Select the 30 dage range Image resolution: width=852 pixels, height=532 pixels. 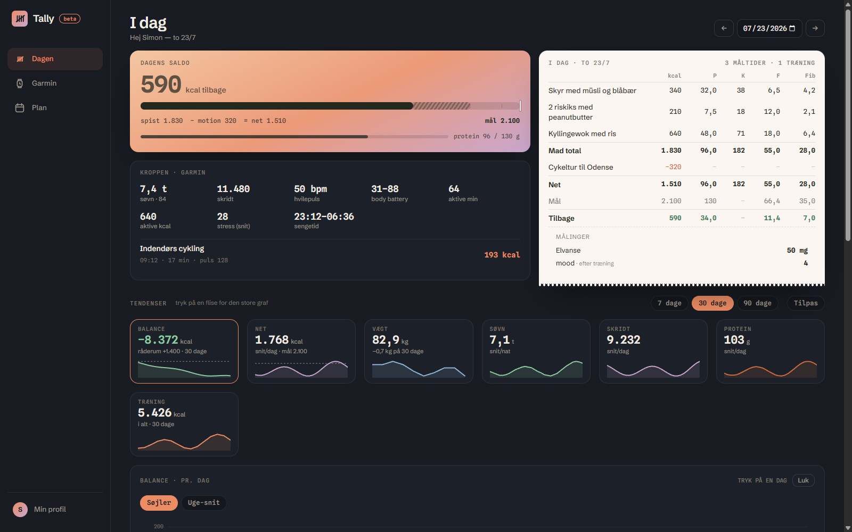tap(712, 303)
